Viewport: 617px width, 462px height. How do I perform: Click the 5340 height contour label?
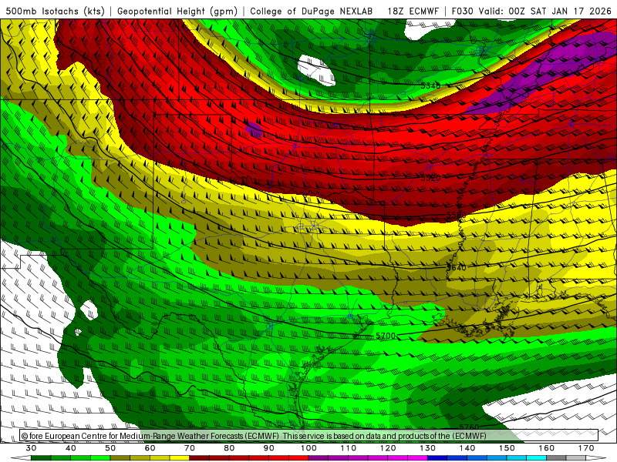pos(430,85)
